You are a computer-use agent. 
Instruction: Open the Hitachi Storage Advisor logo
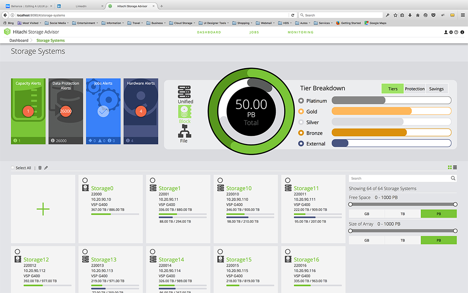7,32
